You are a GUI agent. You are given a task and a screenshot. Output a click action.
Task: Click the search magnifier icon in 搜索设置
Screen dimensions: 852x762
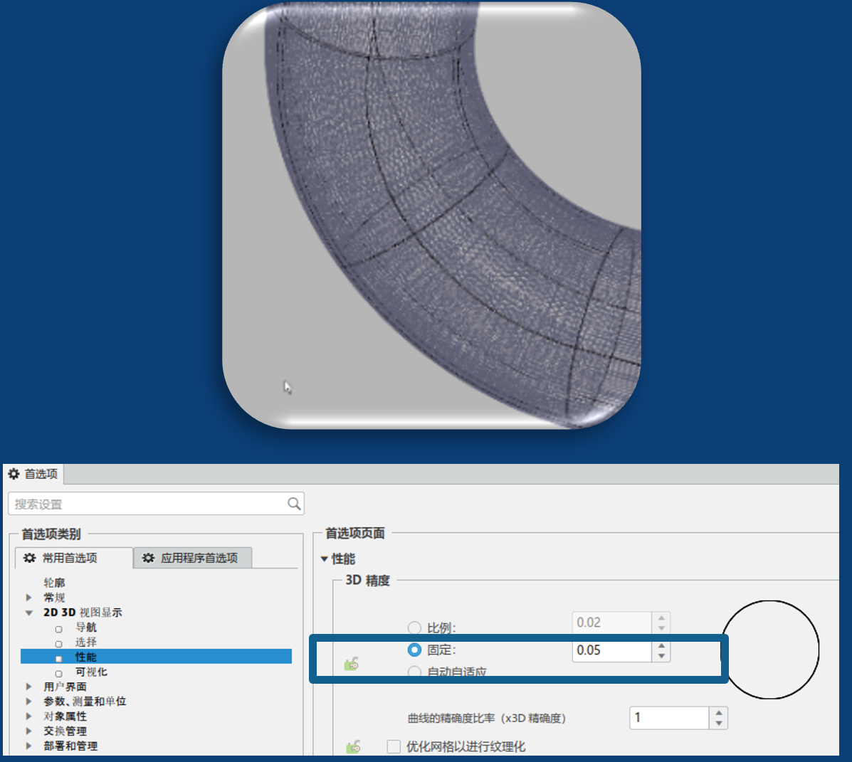(293, 504)
